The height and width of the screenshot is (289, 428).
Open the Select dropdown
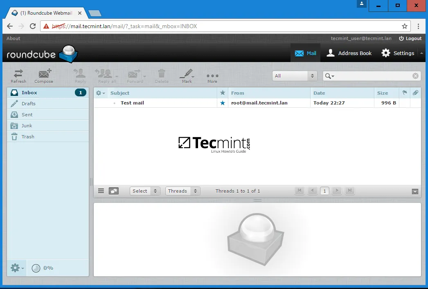click(145, 191)
